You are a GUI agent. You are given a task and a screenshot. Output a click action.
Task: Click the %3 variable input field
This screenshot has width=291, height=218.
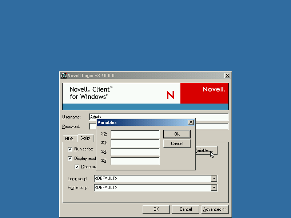pyautogui.click(x=135, y=143)
